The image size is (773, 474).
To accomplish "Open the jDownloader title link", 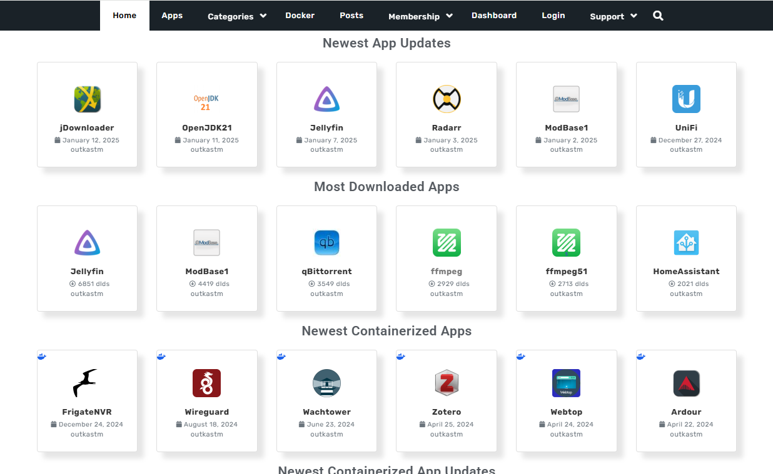I will (87, 128).
